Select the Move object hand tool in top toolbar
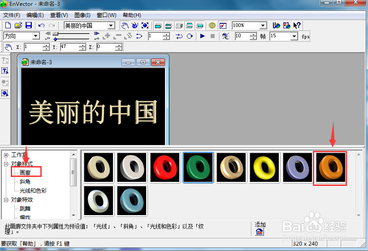The image size is (368, 251). (x=125, y=26)
